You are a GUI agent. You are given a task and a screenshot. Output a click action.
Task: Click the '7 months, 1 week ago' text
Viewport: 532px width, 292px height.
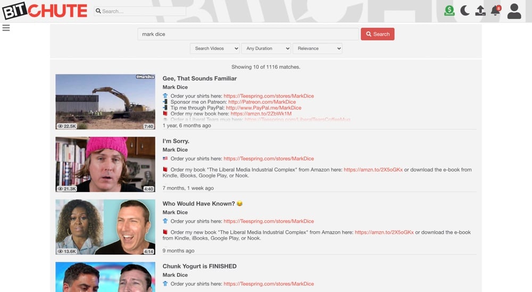coord(188,188)
